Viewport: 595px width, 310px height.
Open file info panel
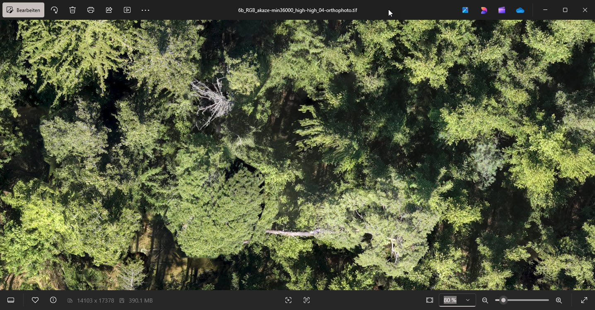tap(53, 300)
